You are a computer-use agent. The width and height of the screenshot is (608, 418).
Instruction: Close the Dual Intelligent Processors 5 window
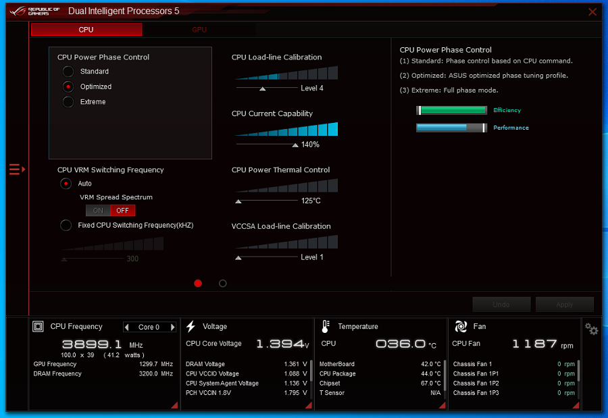pos(592,11)
